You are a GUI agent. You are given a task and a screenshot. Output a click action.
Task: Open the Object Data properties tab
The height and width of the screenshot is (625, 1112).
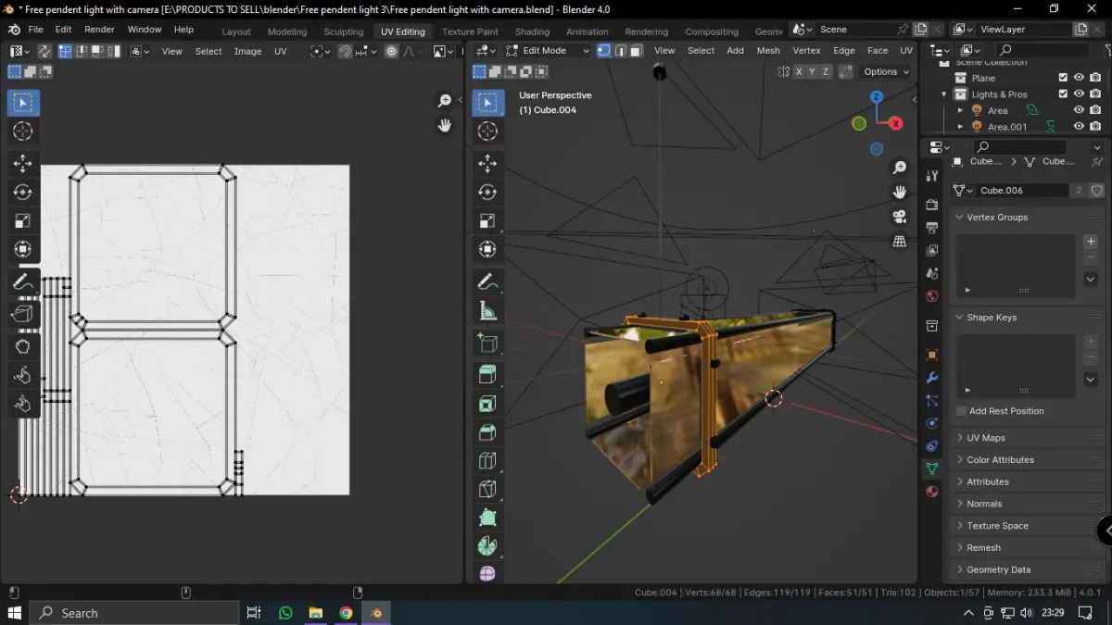point(932,469)
